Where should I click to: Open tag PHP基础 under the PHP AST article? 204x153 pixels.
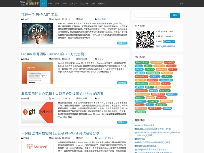click(x=102, y=19)
